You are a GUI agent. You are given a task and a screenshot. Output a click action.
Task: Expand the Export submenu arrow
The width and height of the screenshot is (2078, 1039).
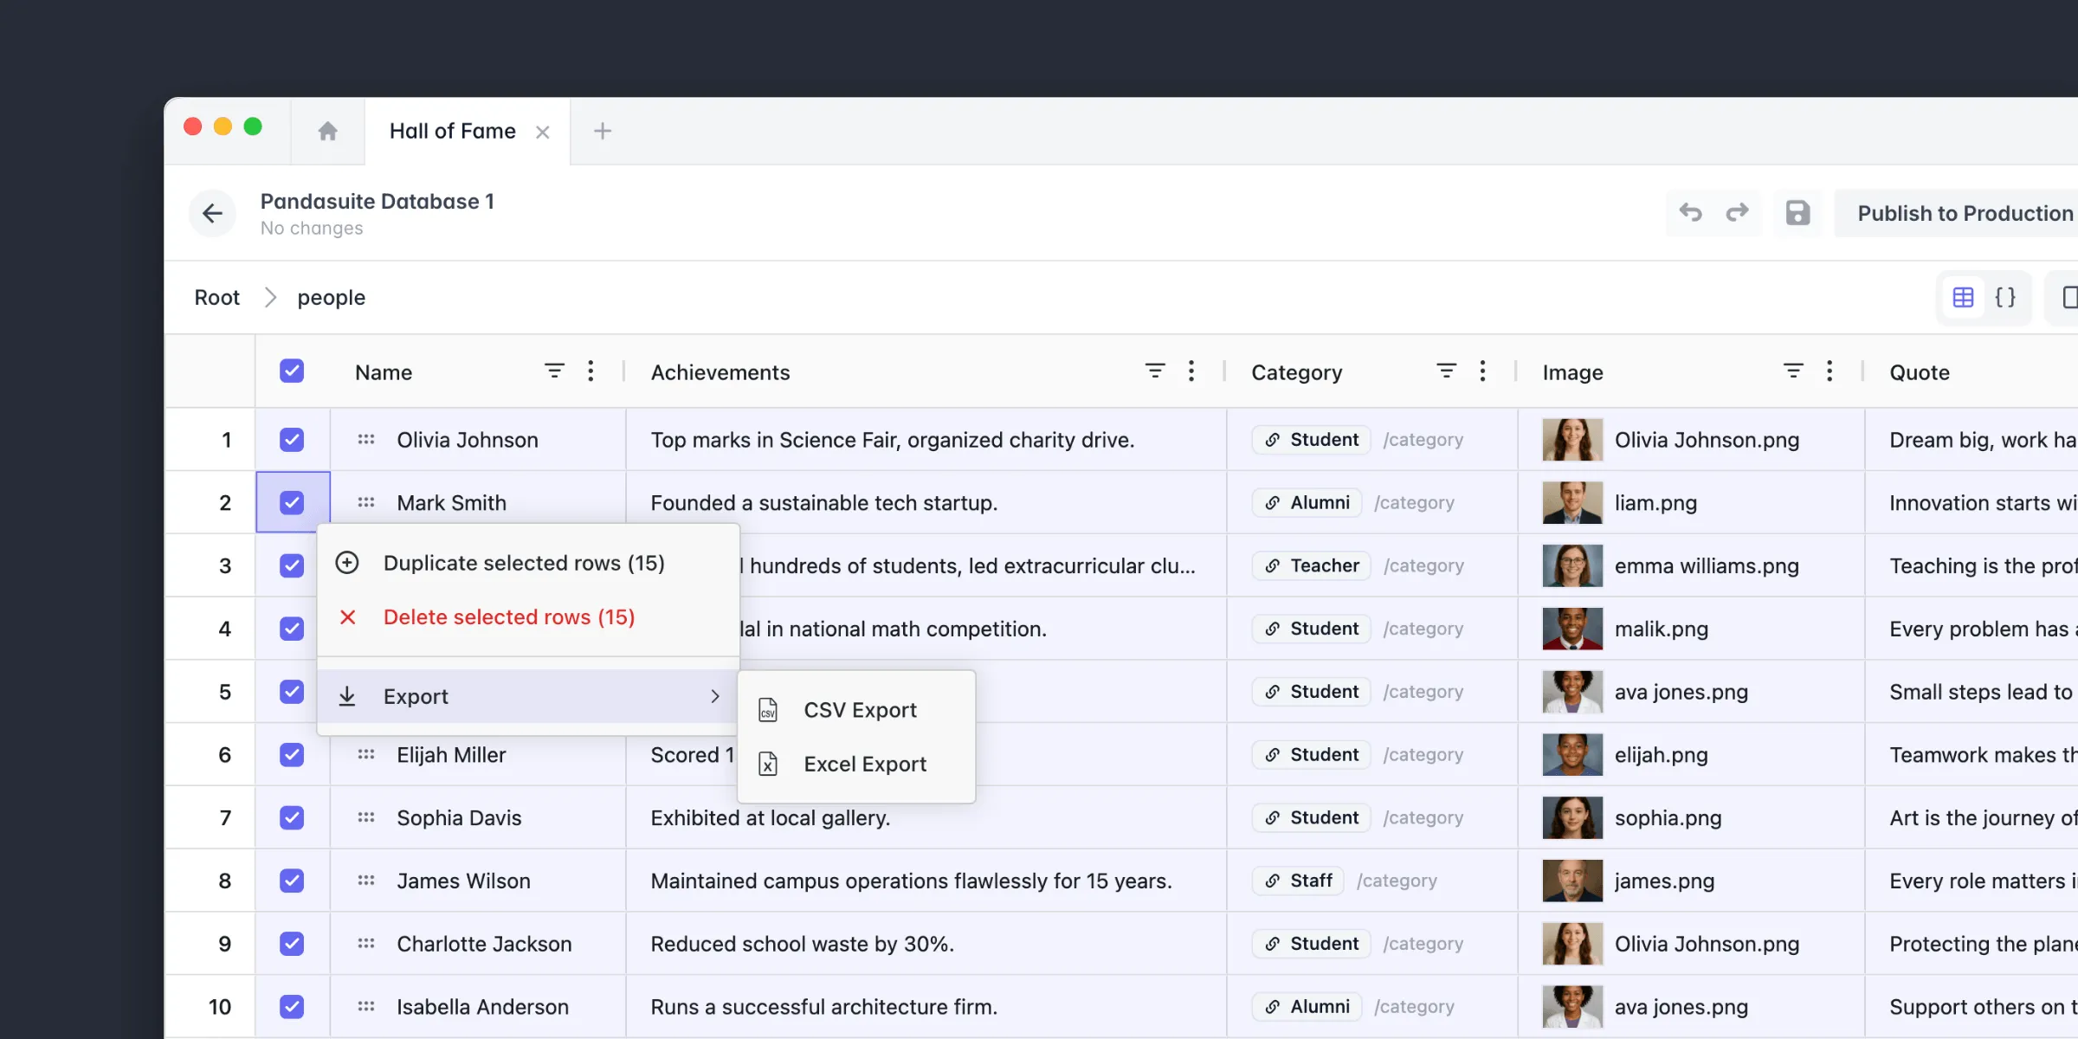[715, 696]
